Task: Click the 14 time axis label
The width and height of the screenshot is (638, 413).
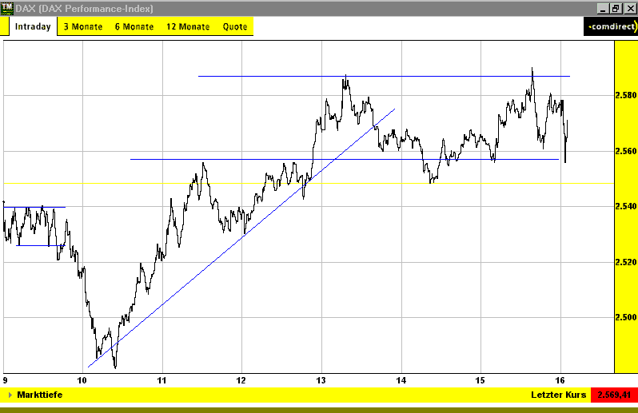Action: point(401,380)
